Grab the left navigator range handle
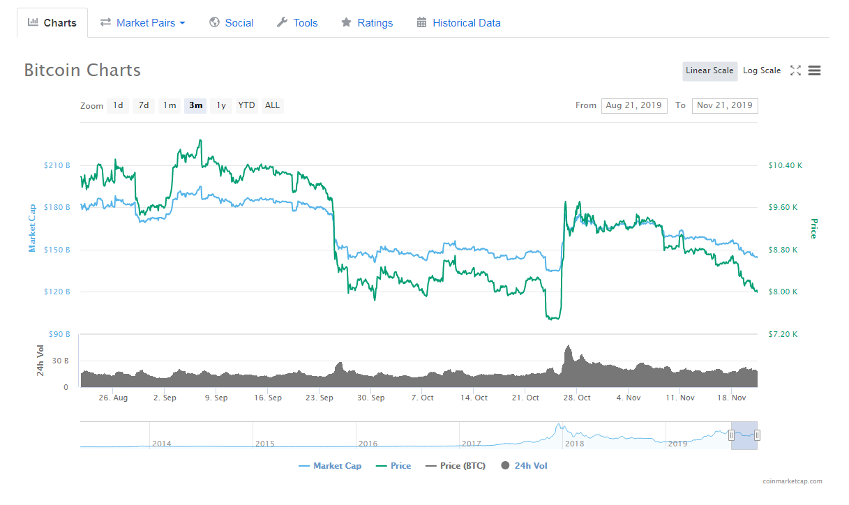849x505 pixels. [x=731, y=435]
